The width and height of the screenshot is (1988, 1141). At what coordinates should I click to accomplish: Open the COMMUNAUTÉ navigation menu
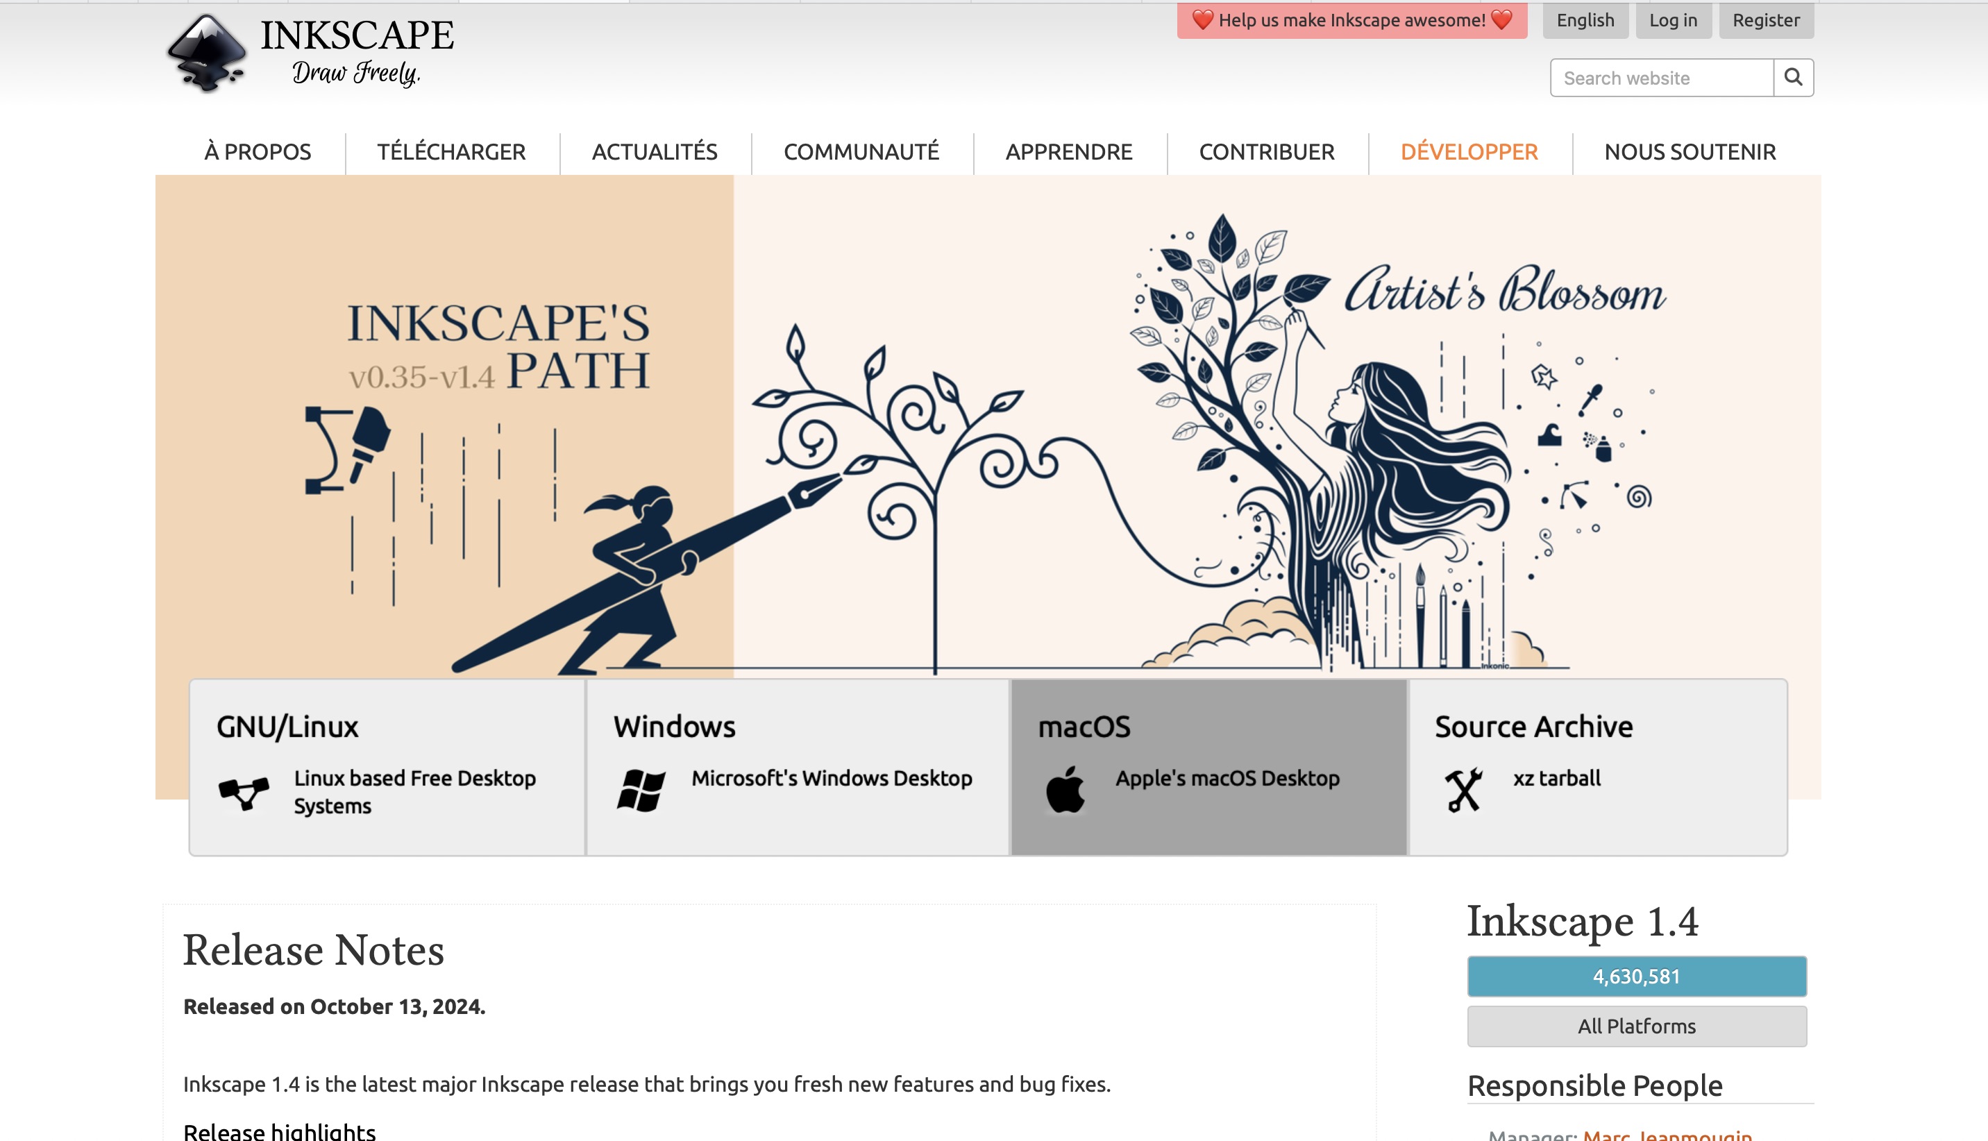(861, 152)
